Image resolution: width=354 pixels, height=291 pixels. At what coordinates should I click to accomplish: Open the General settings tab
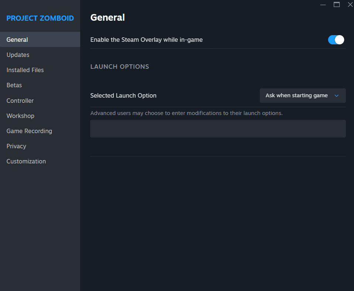pos(17,40)
